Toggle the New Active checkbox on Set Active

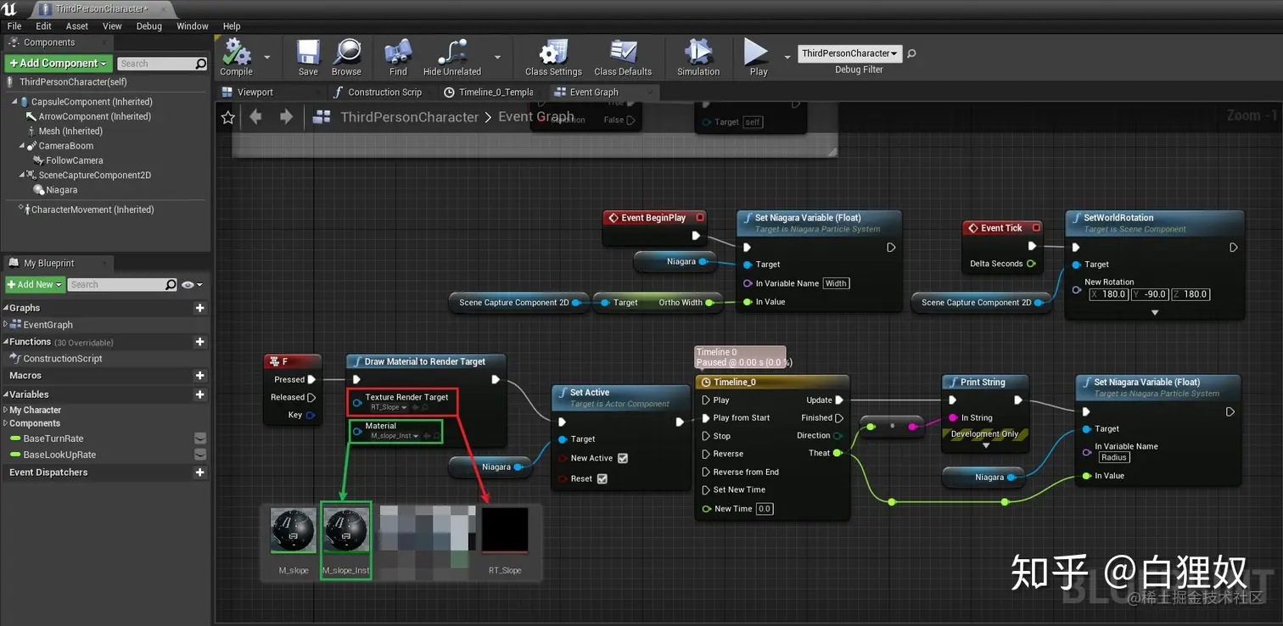coord(623,458)
